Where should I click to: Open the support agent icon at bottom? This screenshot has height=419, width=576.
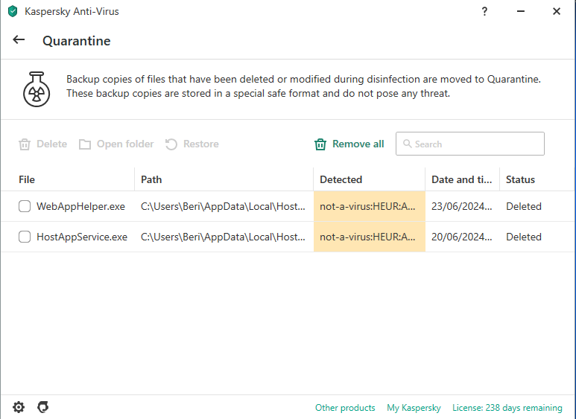pyautogui.click(x=43, y=407)
